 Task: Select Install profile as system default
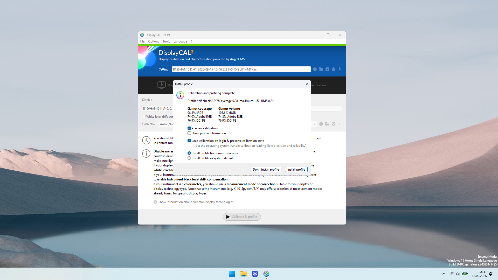click(x=189, y=158)
